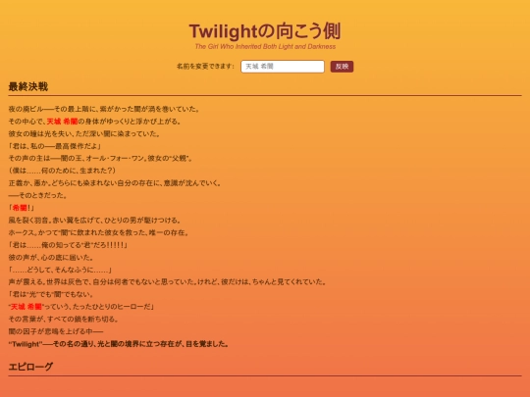Click the line ——そのときだった。
Viewport: 530px width, 397px height.
point(37,195)
